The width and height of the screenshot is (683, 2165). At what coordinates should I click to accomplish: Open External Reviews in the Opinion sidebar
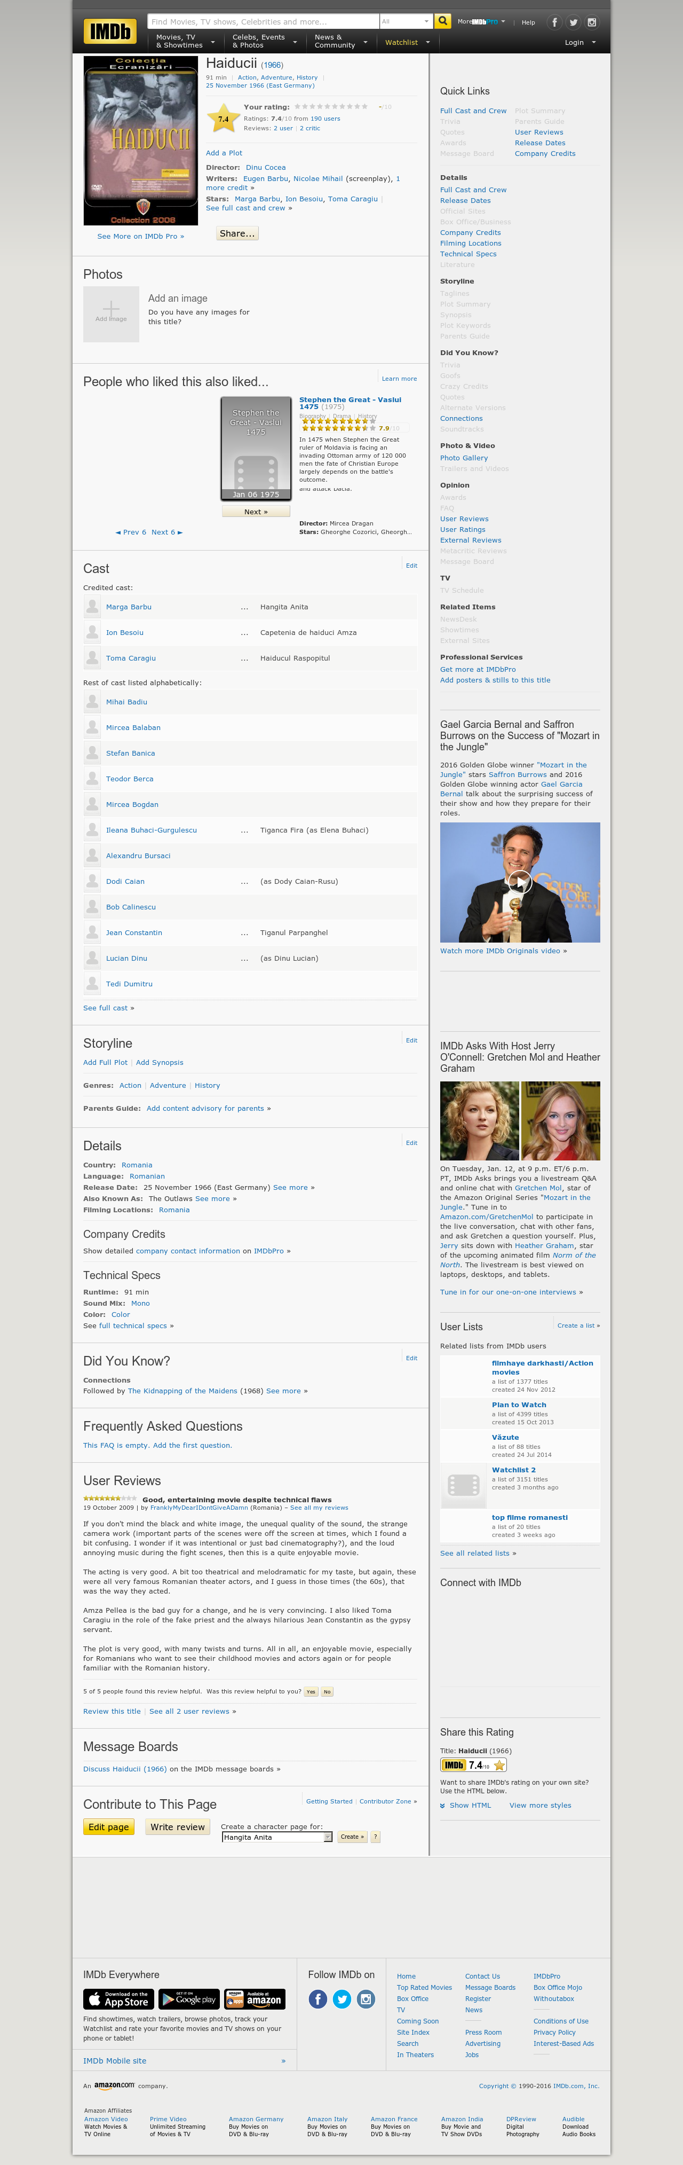click(x=471, y=540)
